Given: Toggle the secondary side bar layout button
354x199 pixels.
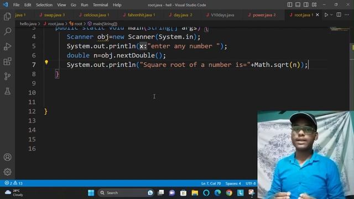Looking at the screenshot, I should pos(306,5).
